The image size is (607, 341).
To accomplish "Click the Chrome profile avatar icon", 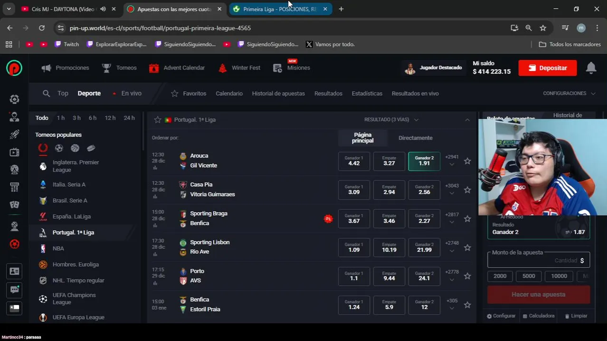I will [581, 28].
